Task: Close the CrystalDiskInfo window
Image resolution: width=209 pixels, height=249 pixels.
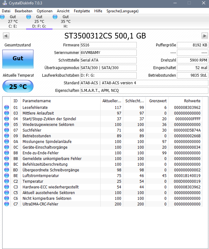Action: click(x=203, y=3)
